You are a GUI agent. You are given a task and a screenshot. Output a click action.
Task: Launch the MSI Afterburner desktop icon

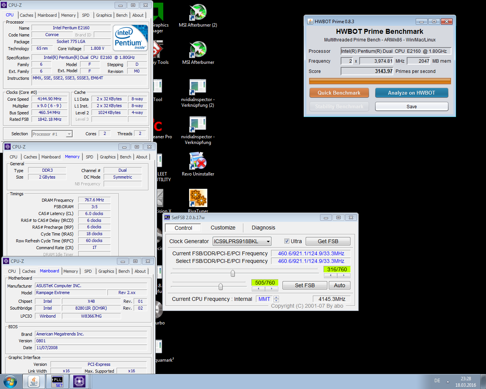[198, 53]
